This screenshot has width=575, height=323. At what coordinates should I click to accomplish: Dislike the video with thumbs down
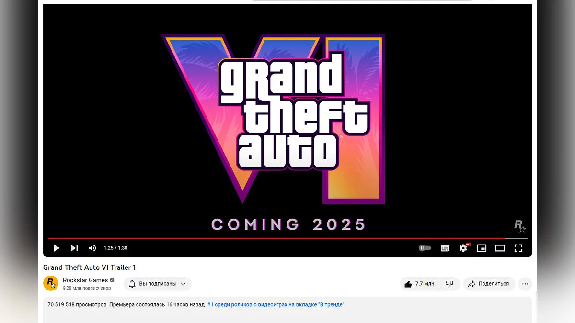point(449,284)
